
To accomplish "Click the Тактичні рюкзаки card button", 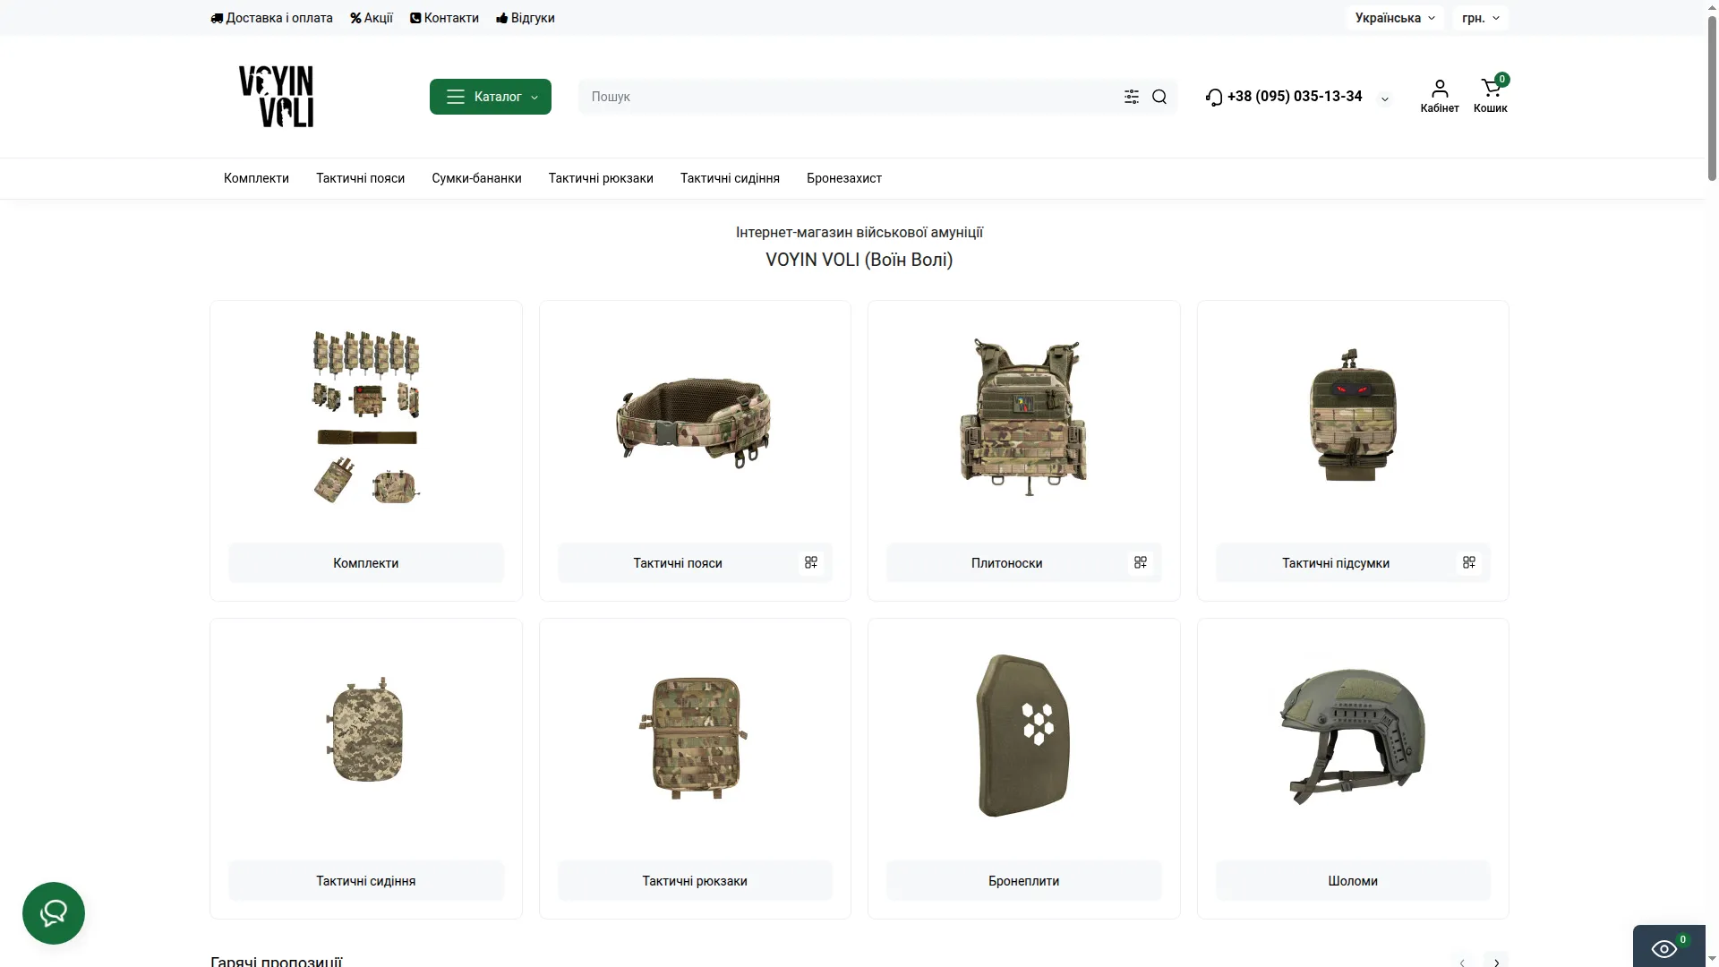I will point(695,880).
